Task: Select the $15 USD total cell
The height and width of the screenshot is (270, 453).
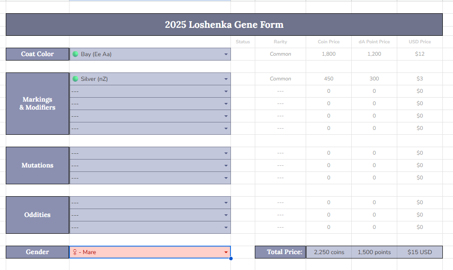Action: tap(419, 252)
